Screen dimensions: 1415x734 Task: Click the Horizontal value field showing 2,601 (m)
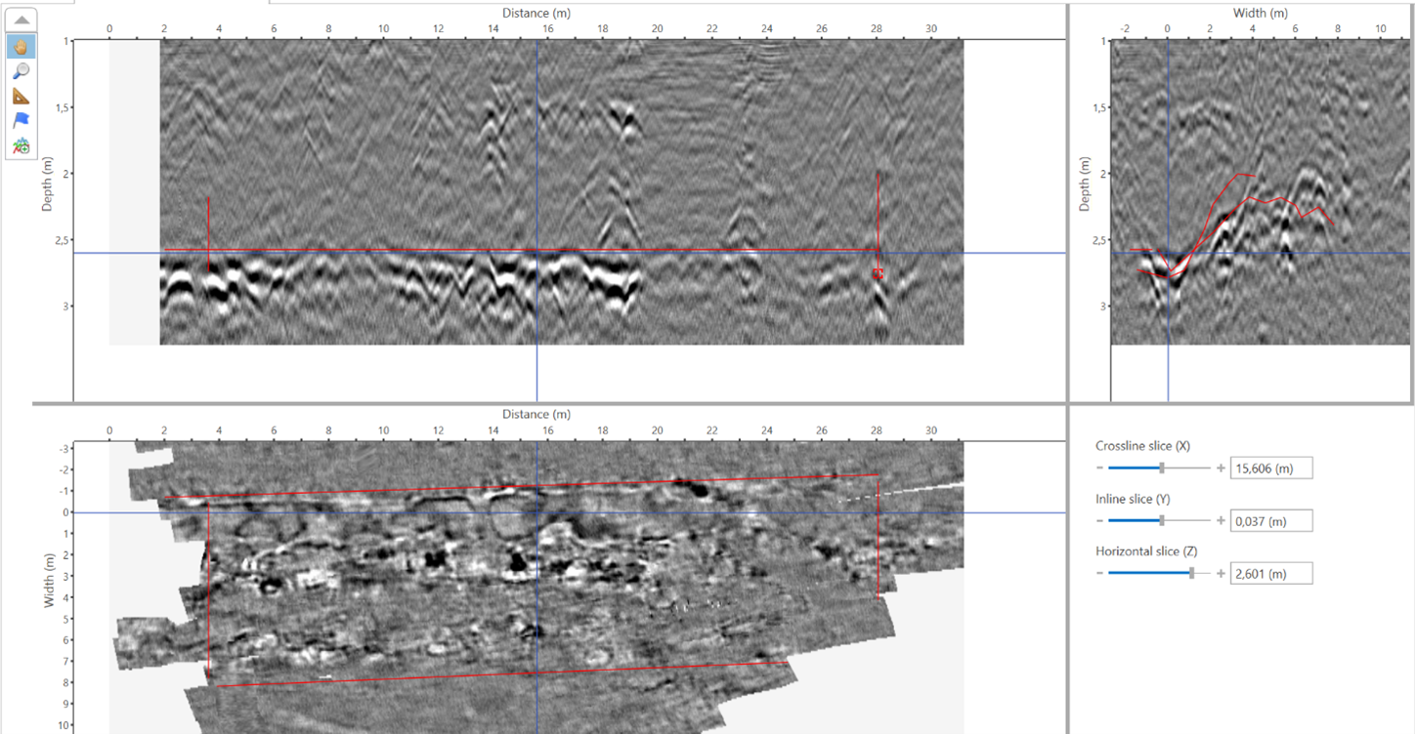coord(1270,574)
